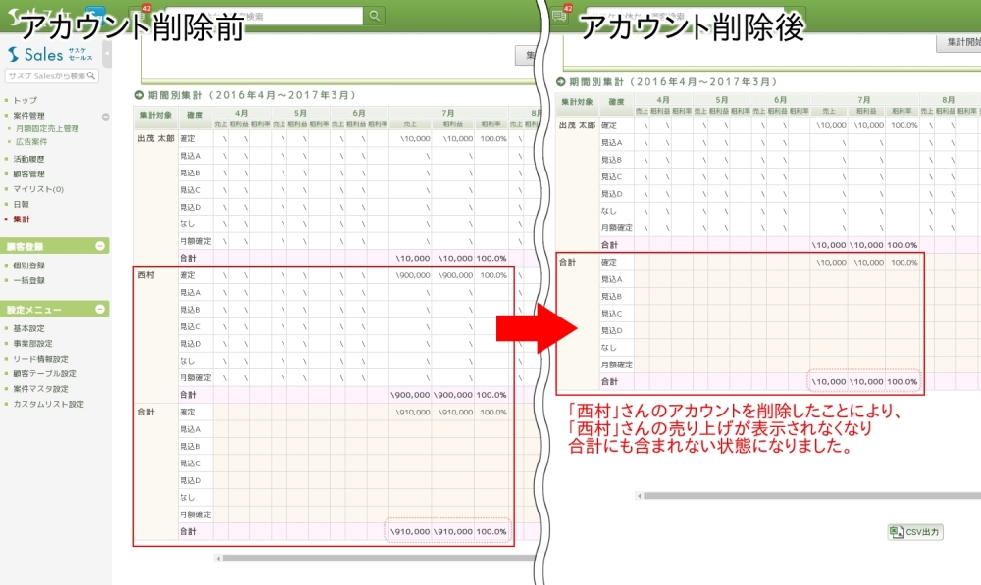Viewport: 981px width, 585px height.
Task: Collapse the 顧客登録 sidebar section
Action: point(100,246)
